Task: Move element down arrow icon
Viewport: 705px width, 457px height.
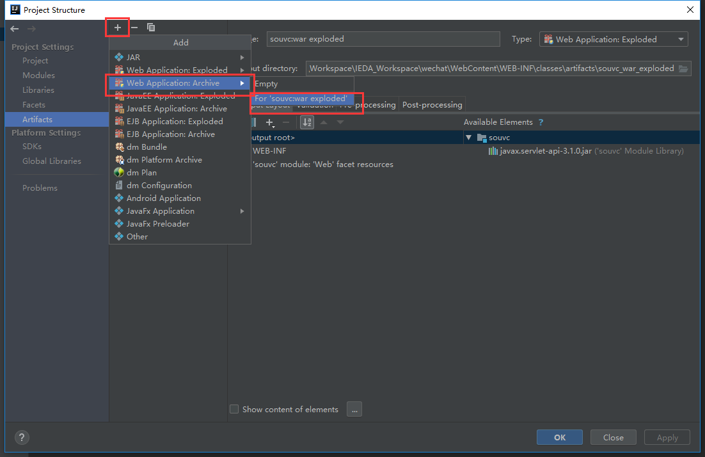Action: pyautogui.click(x=340, y=122)
